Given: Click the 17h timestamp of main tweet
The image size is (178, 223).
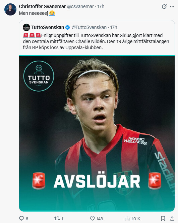Looking at the screenshot, I should (101, 6).
